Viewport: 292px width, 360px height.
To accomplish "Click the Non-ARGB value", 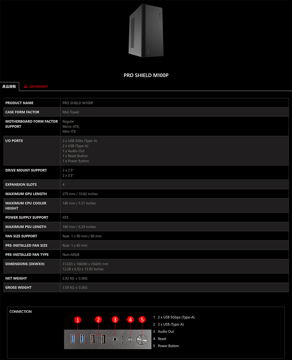I will click(x=71, y=255).
